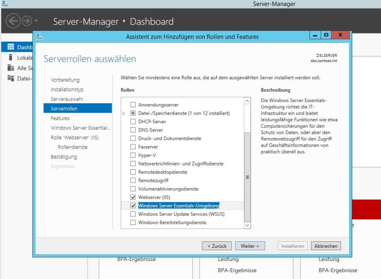Screen dimensions: 381x279
Task: Open the Rolle 'Webserver' (IIS) step
Action: click(x=75, y=138)
